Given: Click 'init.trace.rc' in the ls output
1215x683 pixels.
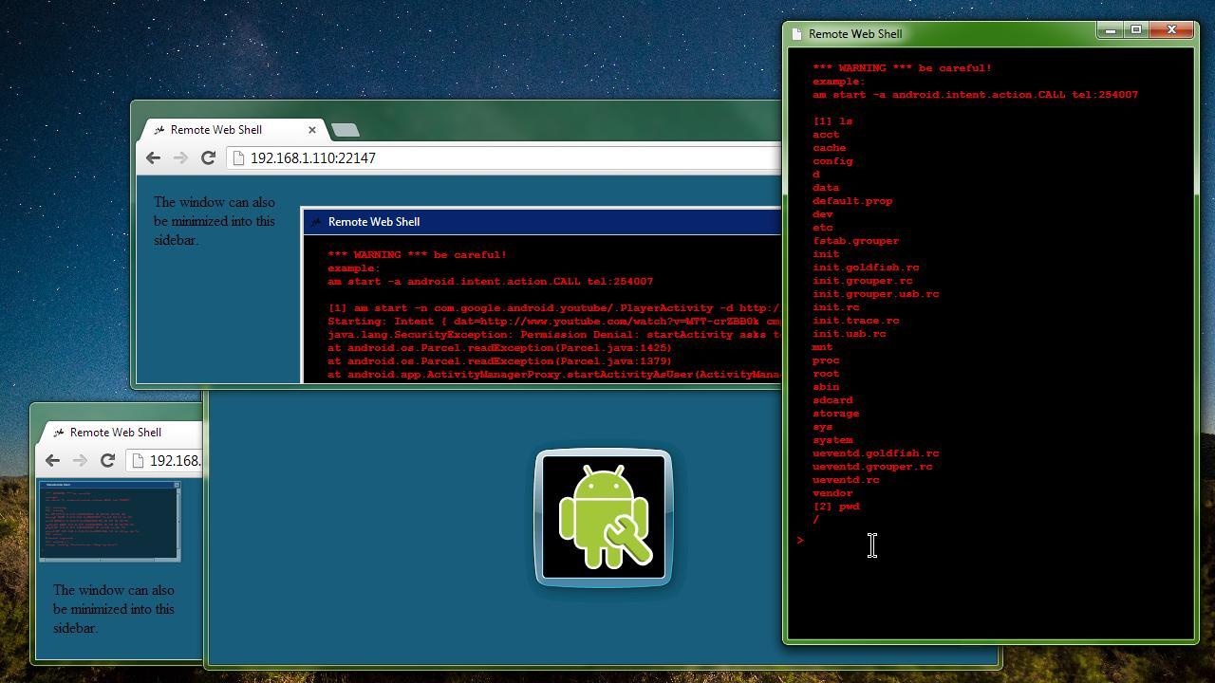Looking at the screenshot, I should (x=855, y=321).
